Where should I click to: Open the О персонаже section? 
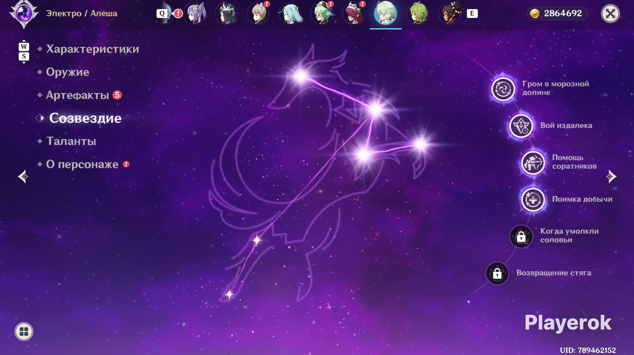tap(82, 164)
